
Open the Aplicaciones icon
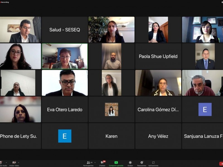[153, 163]
